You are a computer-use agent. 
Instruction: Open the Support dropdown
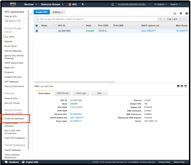pos(175,4)
